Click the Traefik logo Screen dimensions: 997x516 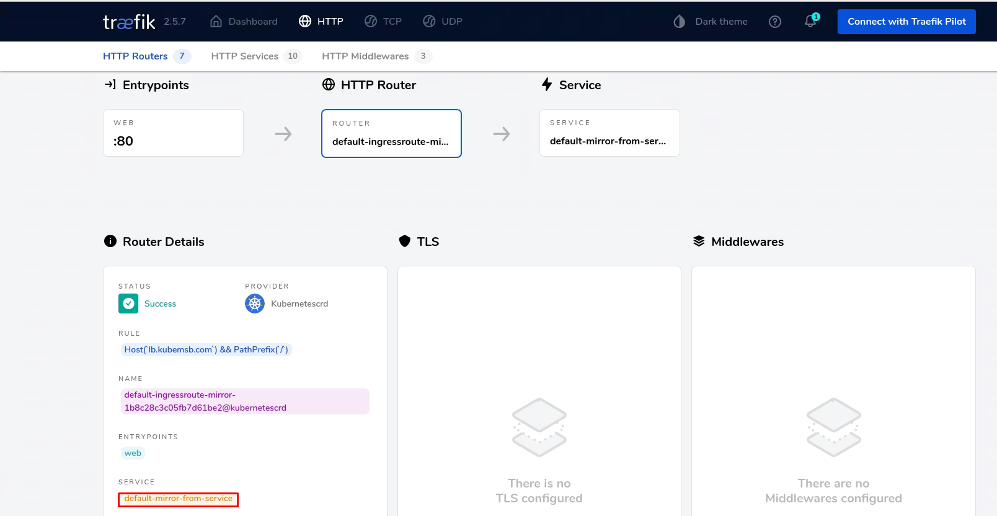(x=129, y=22)
